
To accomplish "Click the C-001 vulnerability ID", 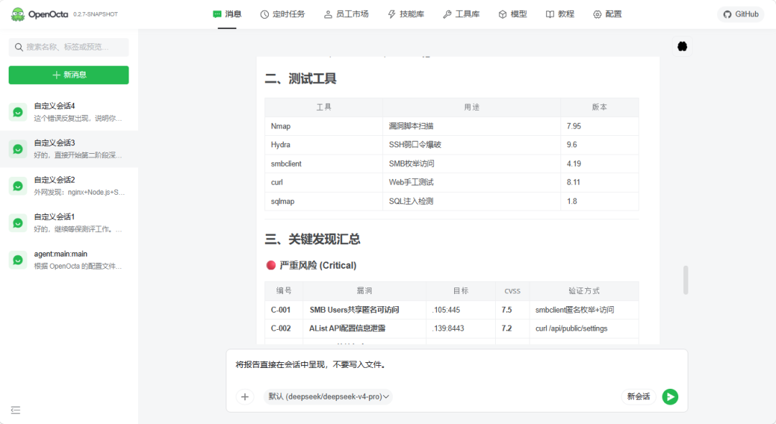I will [281, 310].
